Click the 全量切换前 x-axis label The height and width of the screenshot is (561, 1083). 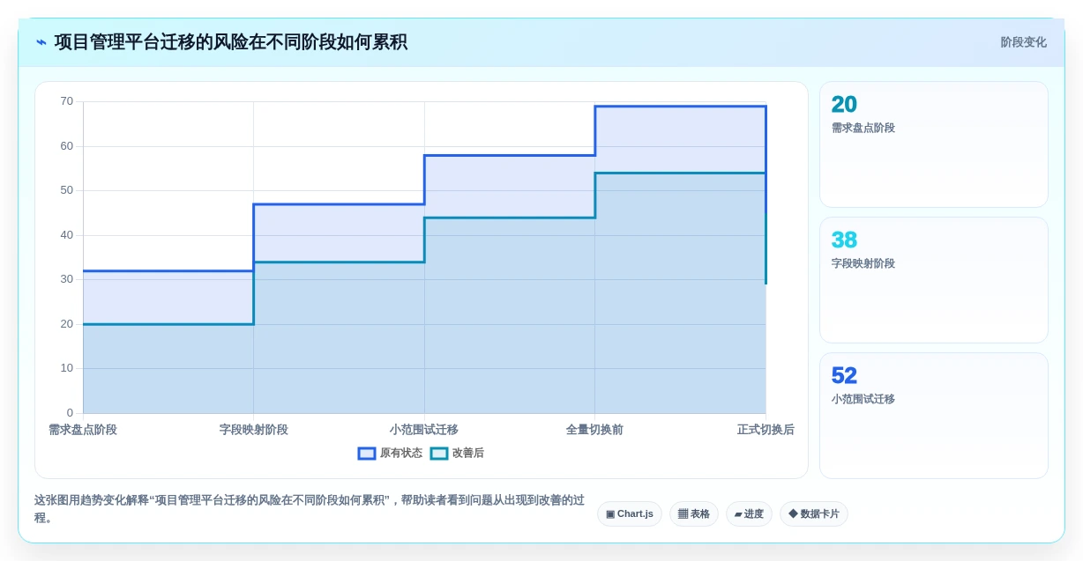pyautogui.click(x=594, y=430)
